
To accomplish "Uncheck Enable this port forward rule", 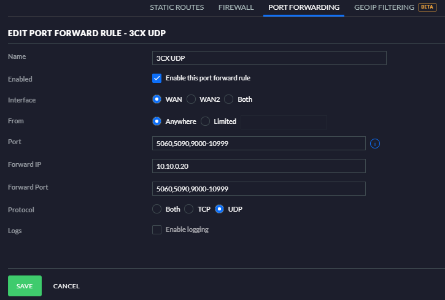I will click(x=157, y=78).
